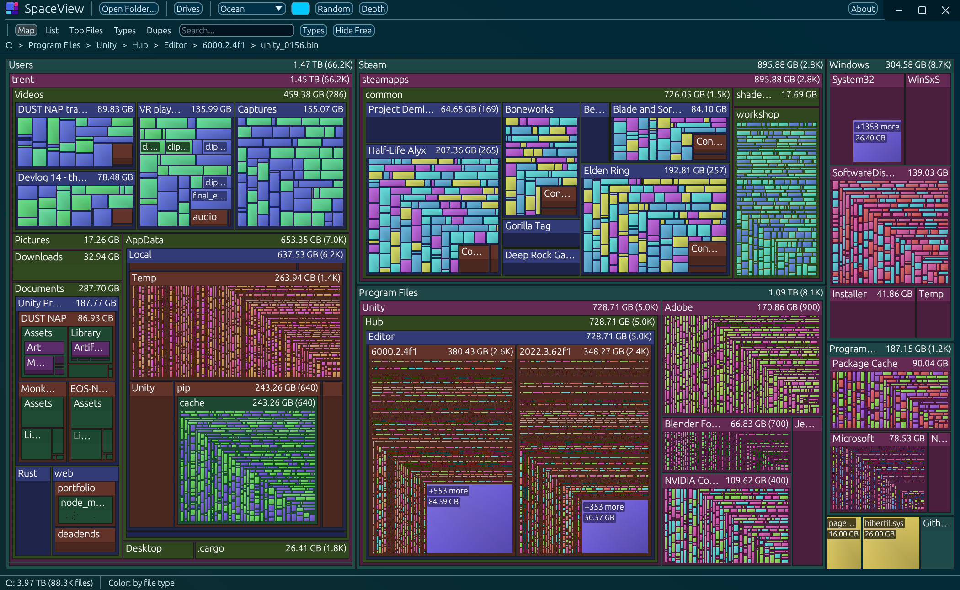The height and width of the screenshot is (590, 960).
Task: Toggle the Hide Free option
Action: coord(353,30)
